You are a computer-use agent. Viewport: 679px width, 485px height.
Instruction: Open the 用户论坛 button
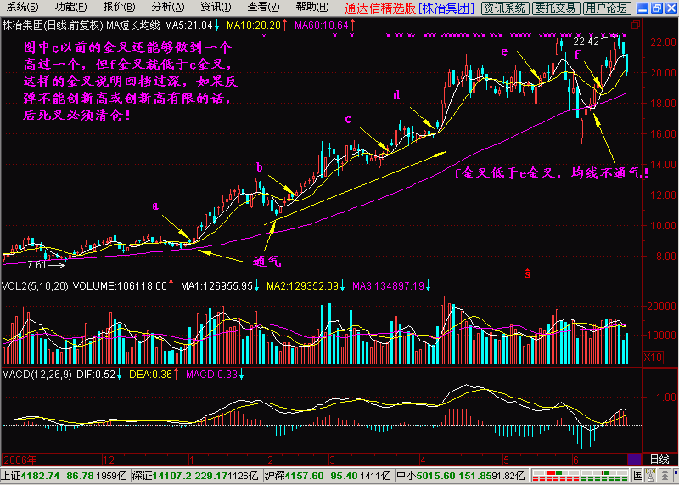click(x=608, y=8)
